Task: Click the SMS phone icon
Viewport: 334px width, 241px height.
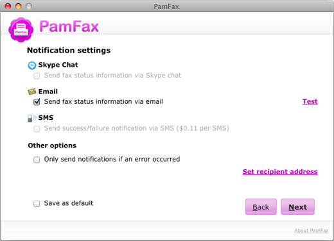Action: [32, 118]
